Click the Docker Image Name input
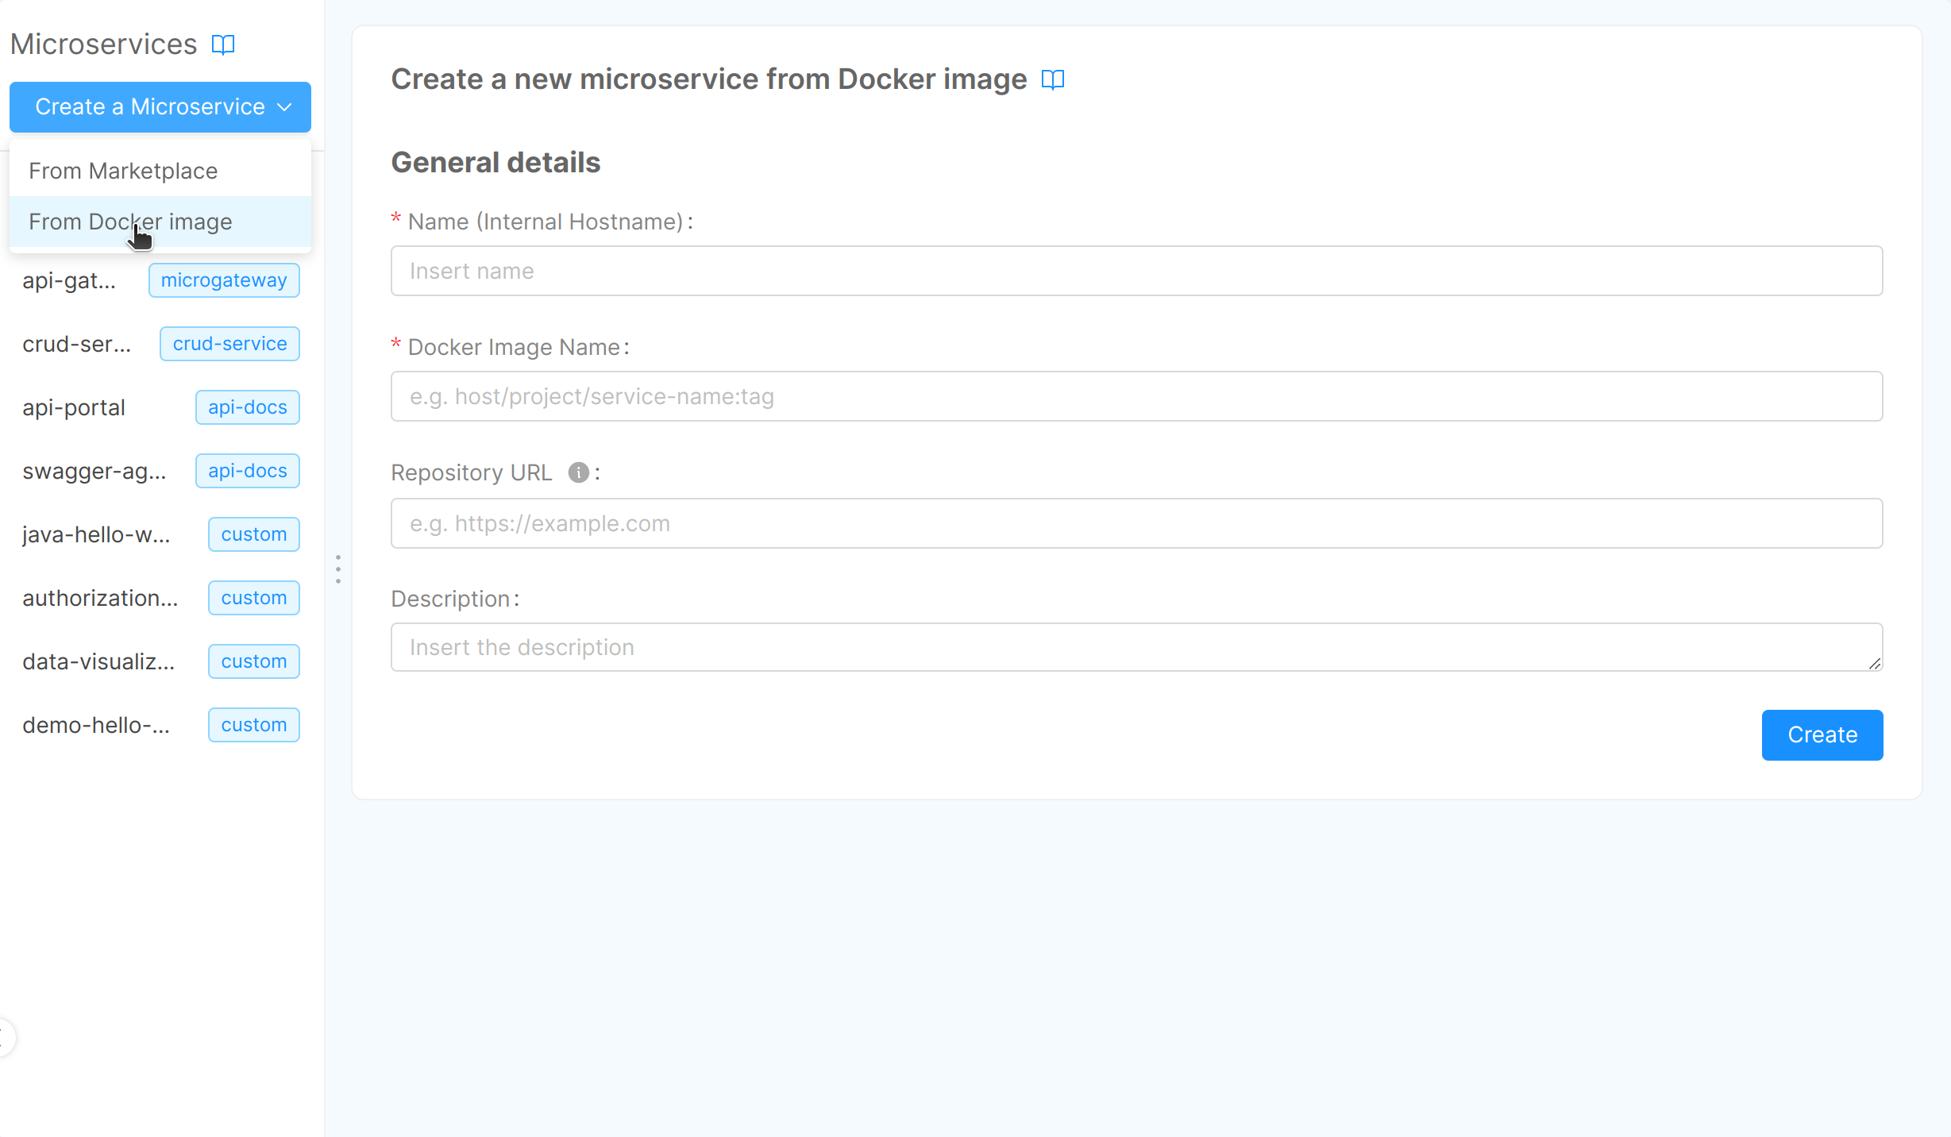 point(1136,396)
